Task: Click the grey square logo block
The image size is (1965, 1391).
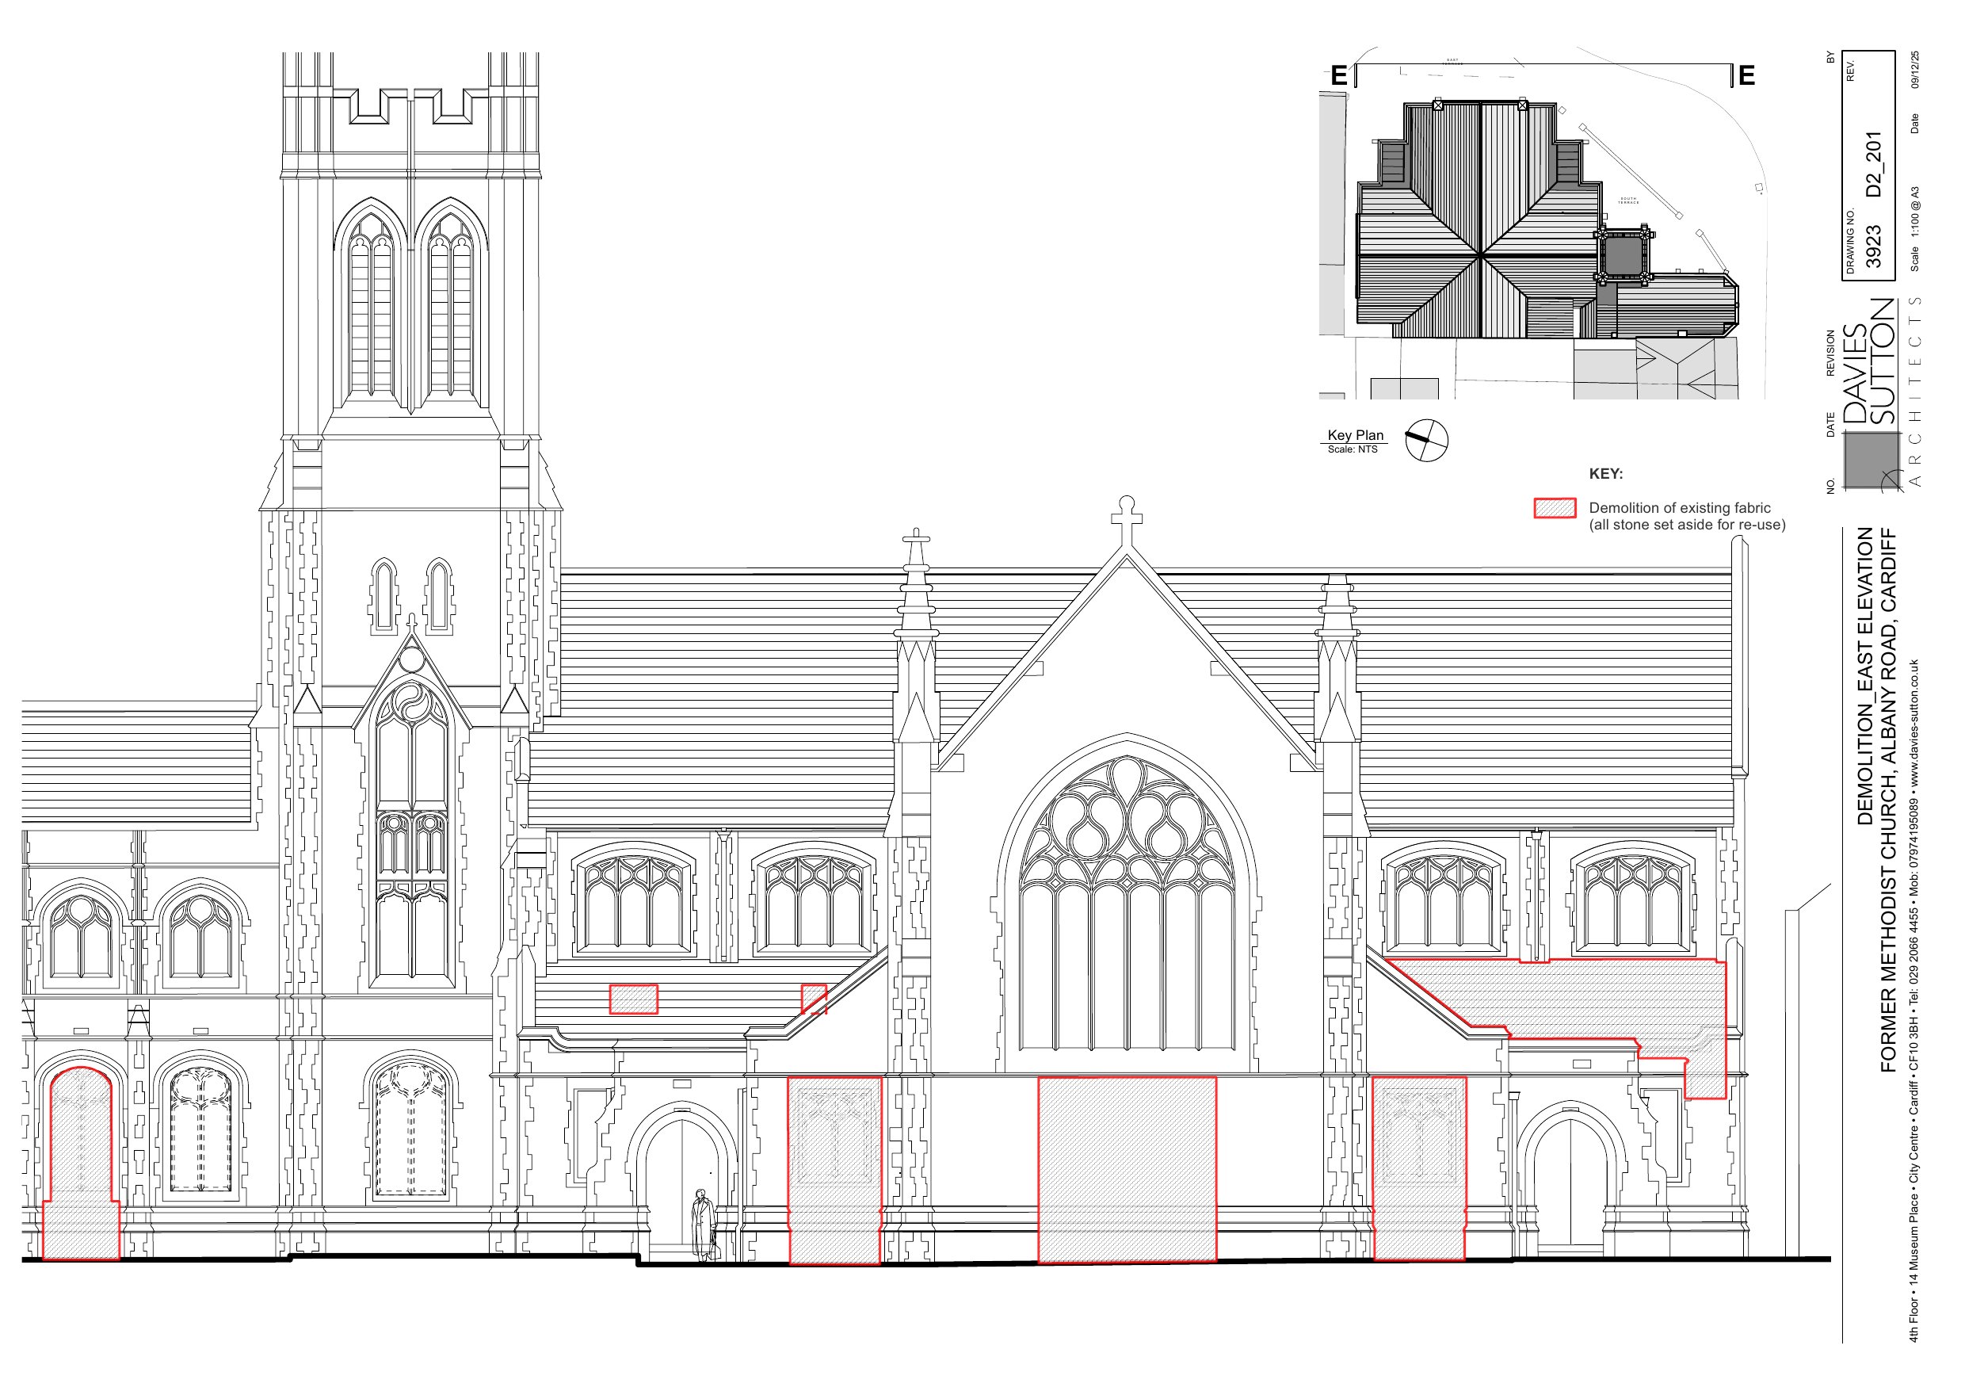Action: [x=1871, y=460]
